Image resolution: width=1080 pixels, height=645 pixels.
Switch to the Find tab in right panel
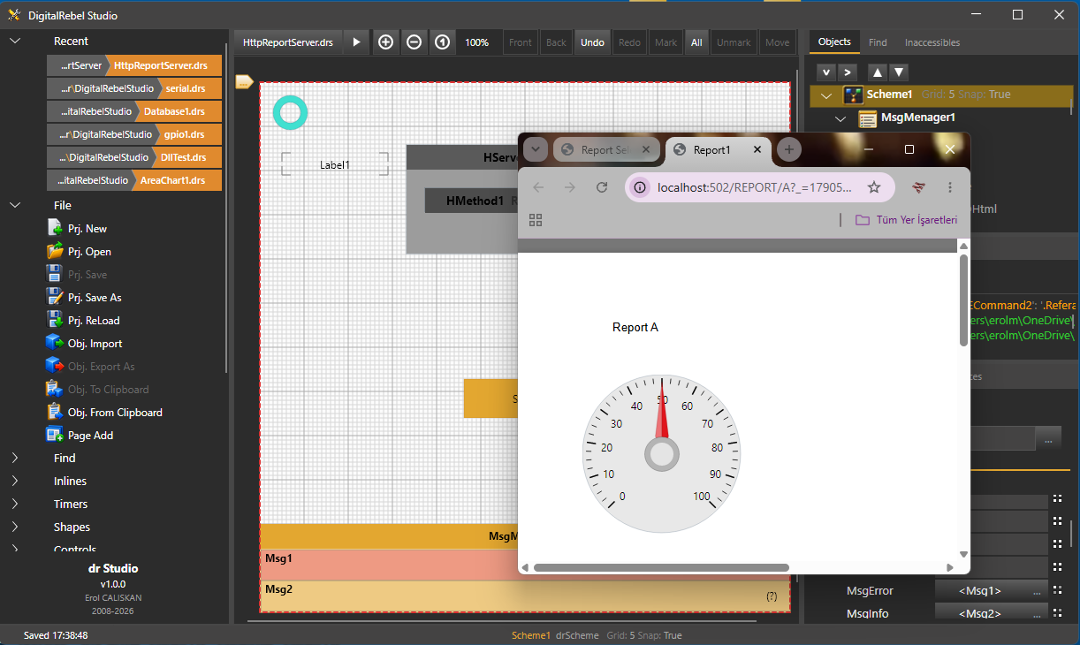pos(878,42)
